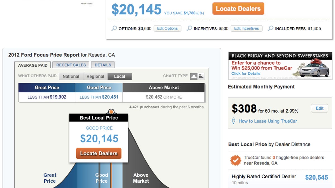
Task: Click the magnifier icon beside INCLUDED FEES
Action: point(271,28)
